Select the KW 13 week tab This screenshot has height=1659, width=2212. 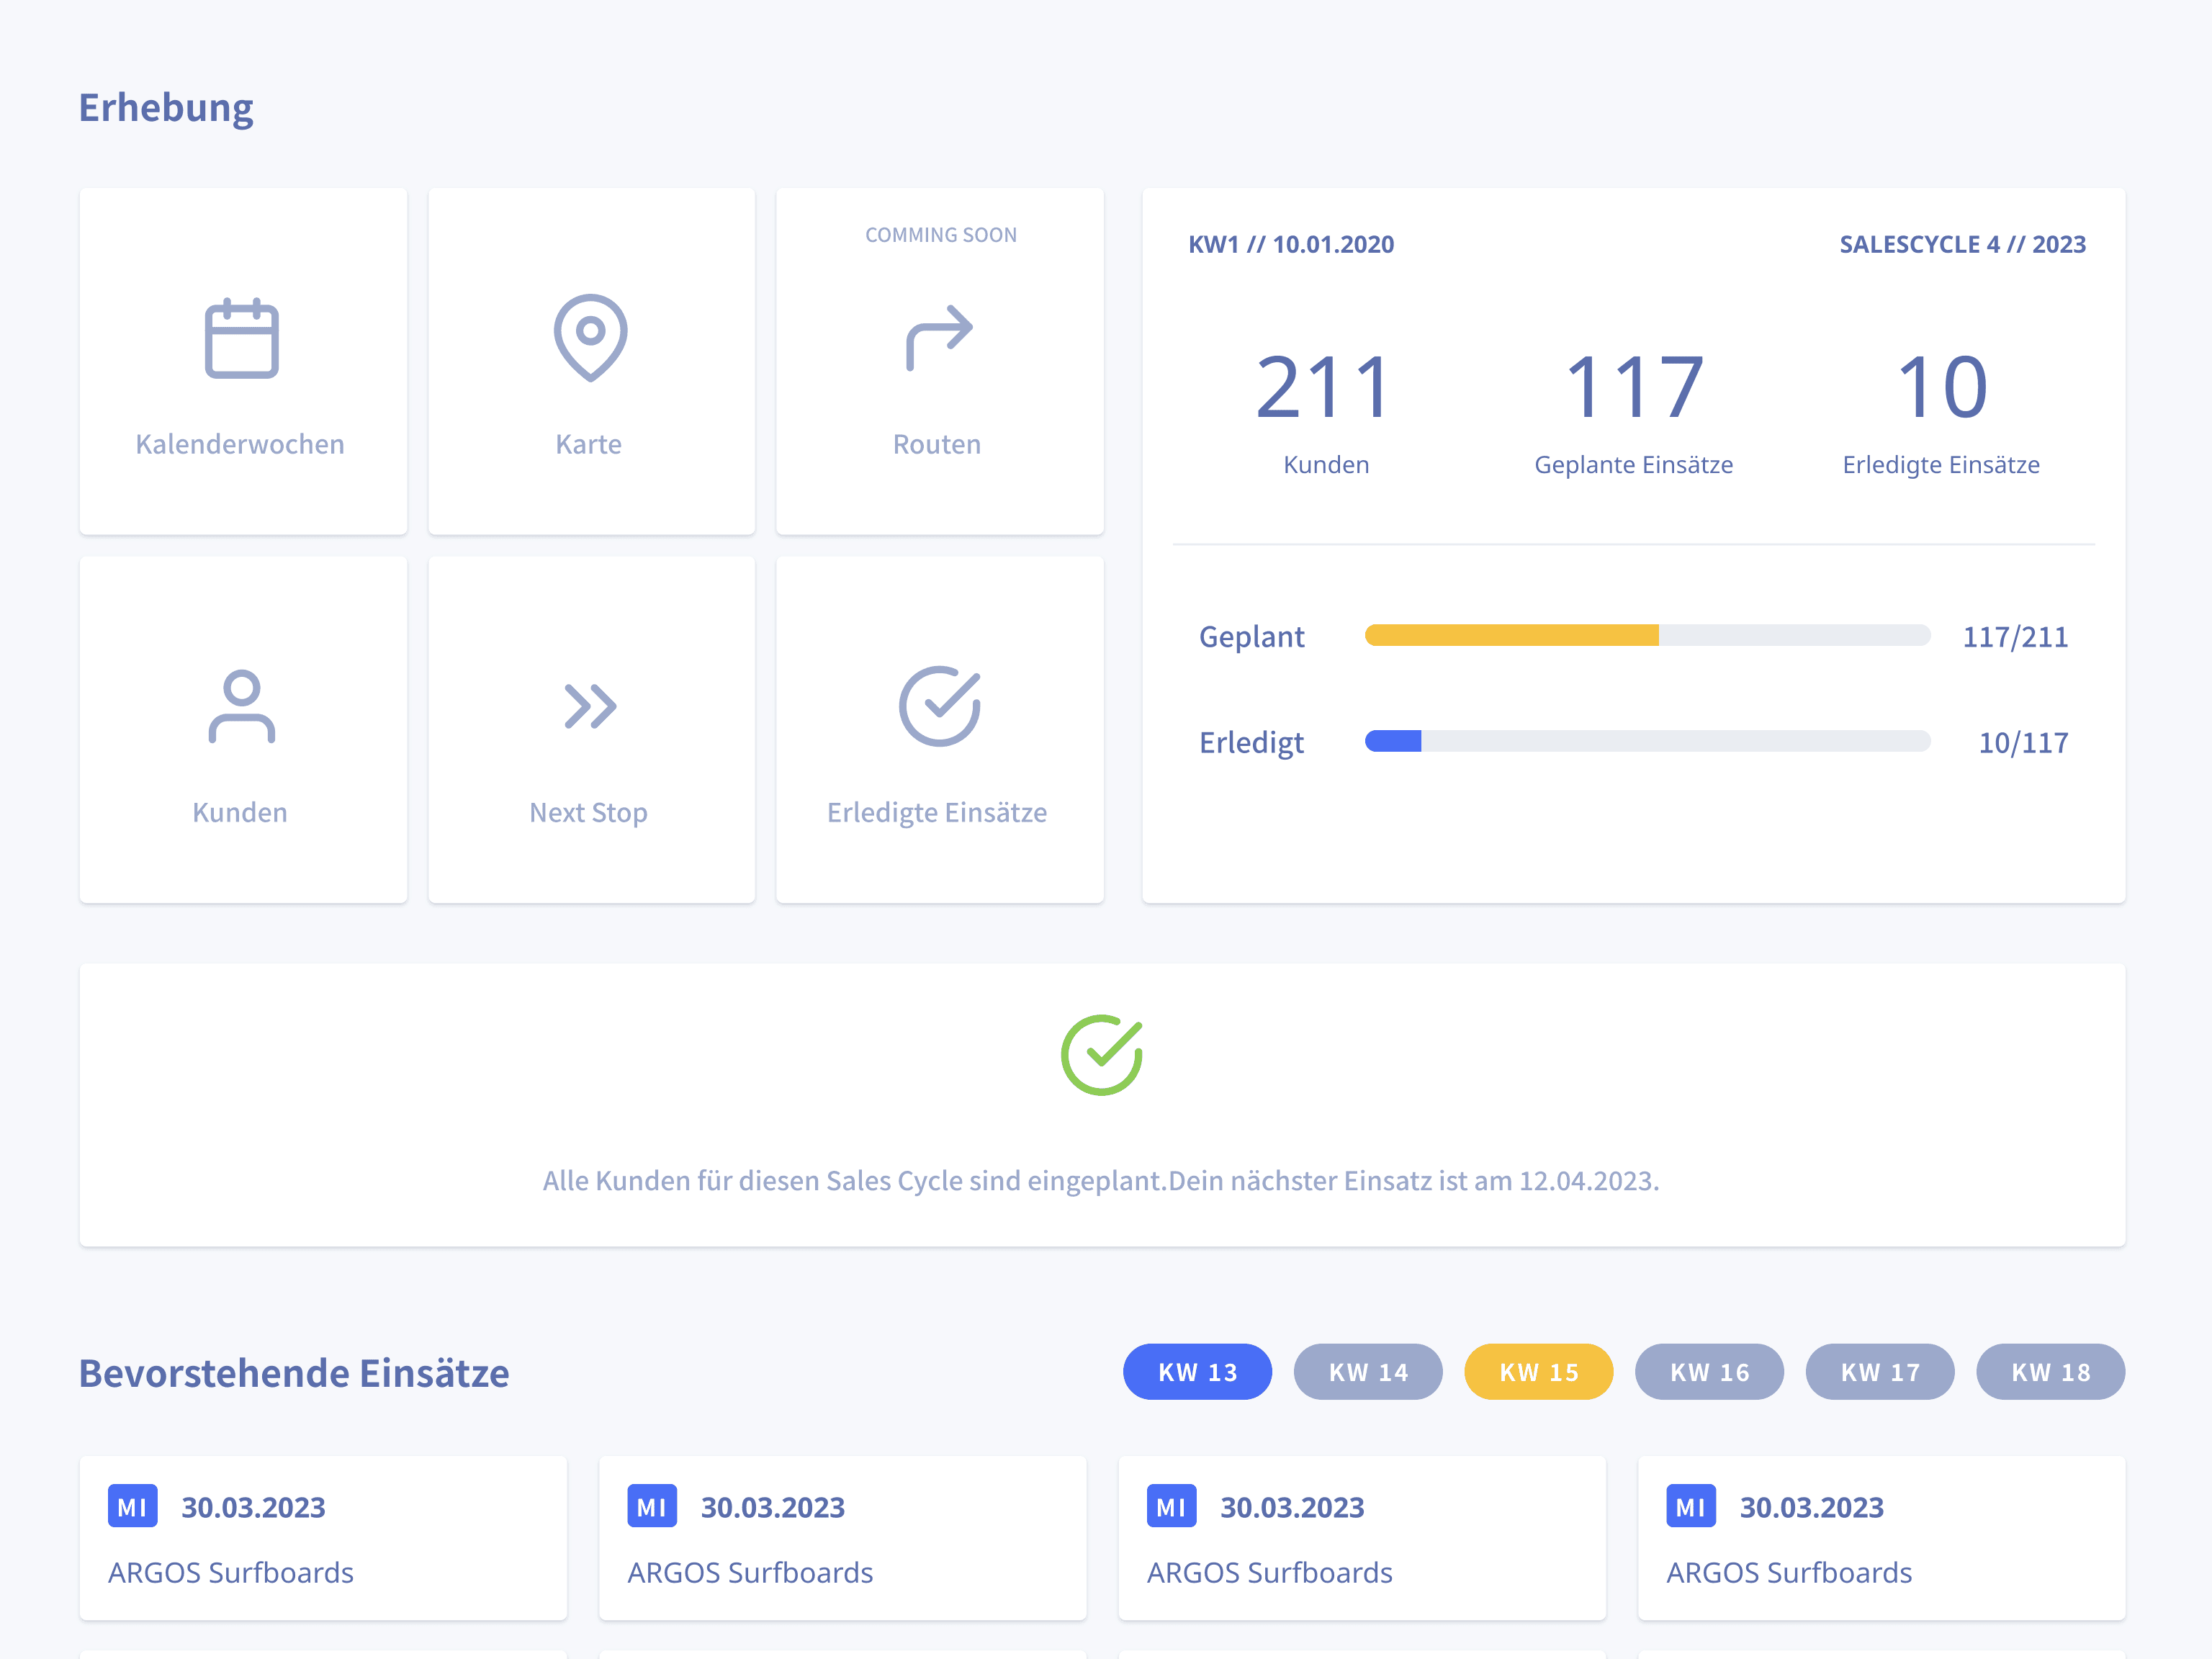point(1197,1372)
